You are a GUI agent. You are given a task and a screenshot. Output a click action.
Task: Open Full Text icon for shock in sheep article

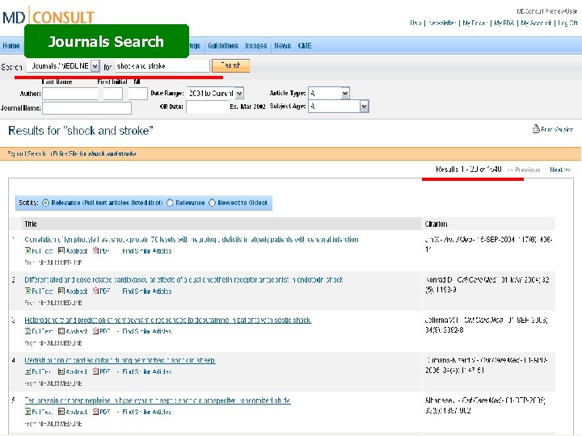click(27, 371)
